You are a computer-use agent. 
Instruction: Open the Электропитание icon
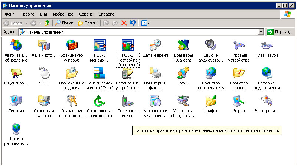point(267,101)
